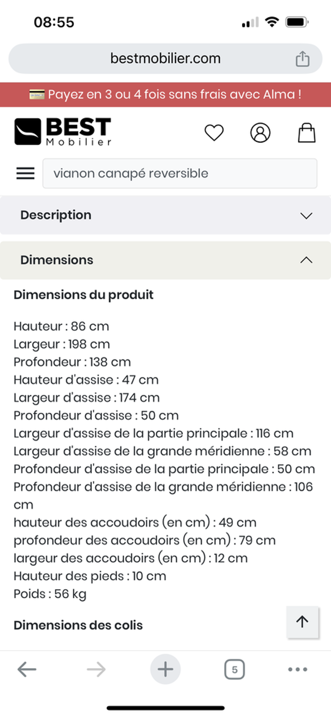Open the browser three-dot menu

click(298, 669)
